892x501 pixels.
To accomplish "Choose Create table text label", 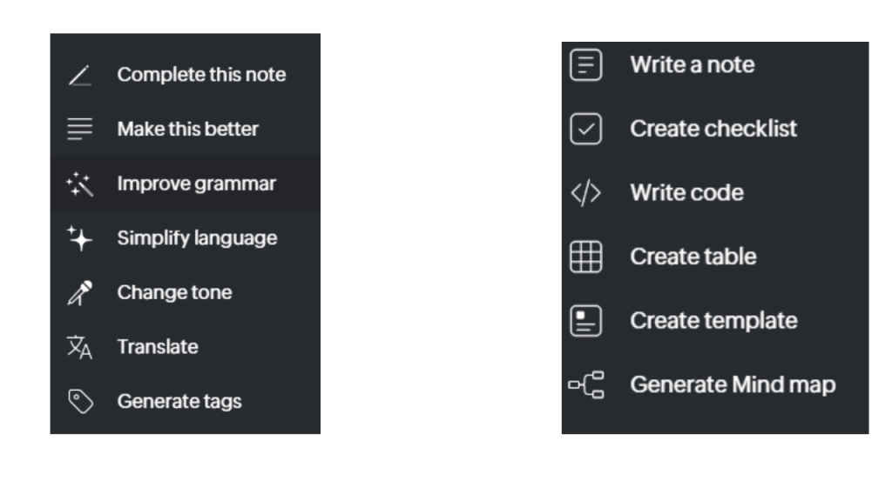I will 693,257.
